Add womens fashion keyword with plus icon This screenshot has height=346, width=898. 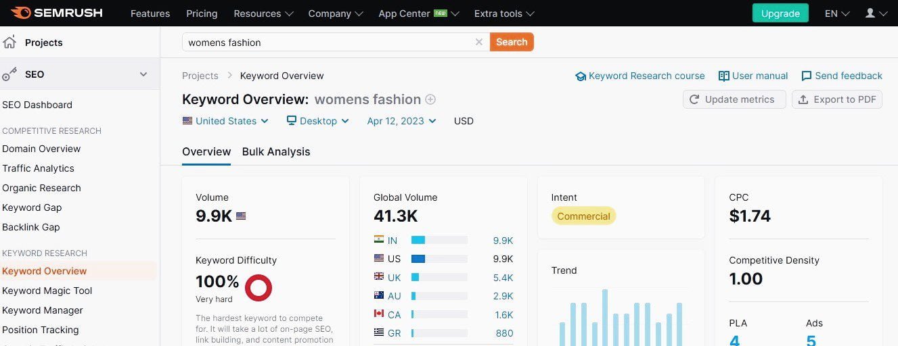pos(430,99)
